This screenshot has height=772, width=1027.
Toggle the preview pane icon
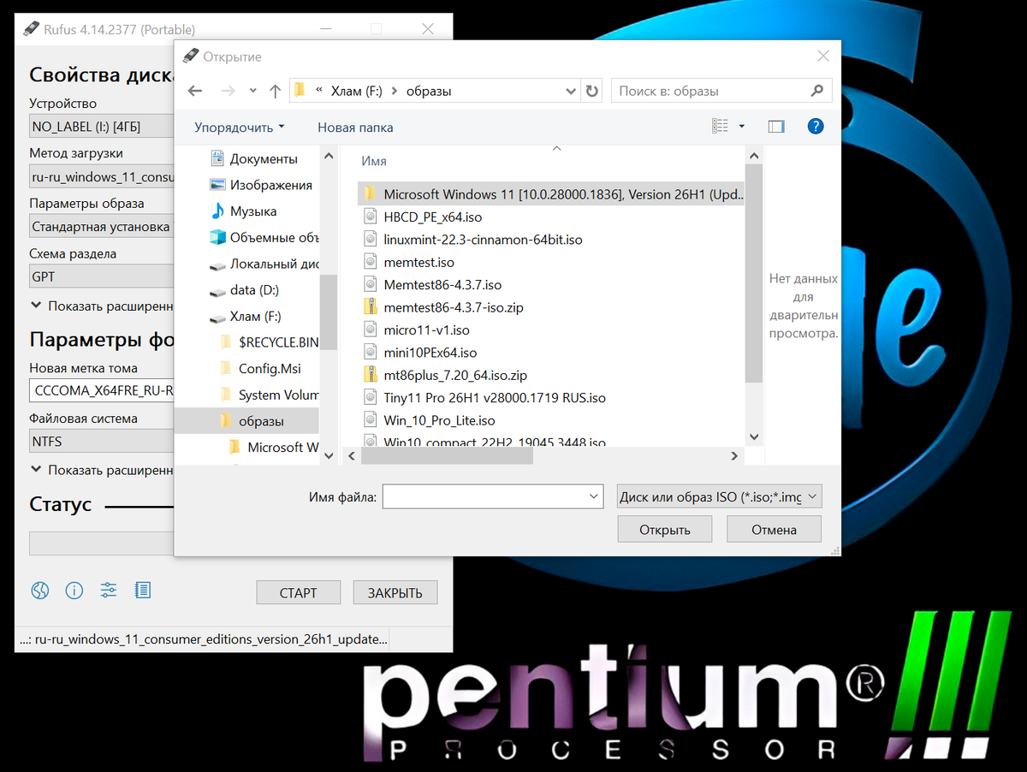pyautogui.click(x=776, y=127)
